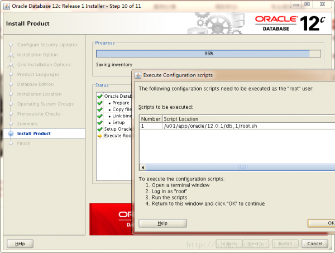Maximize the installer window
Viewport: 335px width, 253px height.
click(x=307, y=4)
